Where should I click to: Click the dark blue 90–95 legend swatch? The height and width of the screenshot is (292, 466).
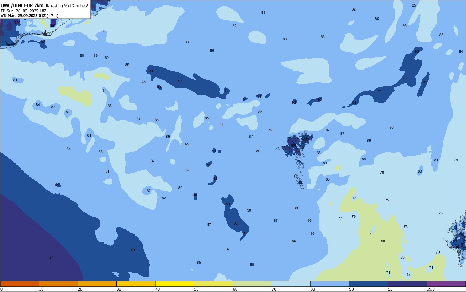pyautogui.click(x=368, y=284)
